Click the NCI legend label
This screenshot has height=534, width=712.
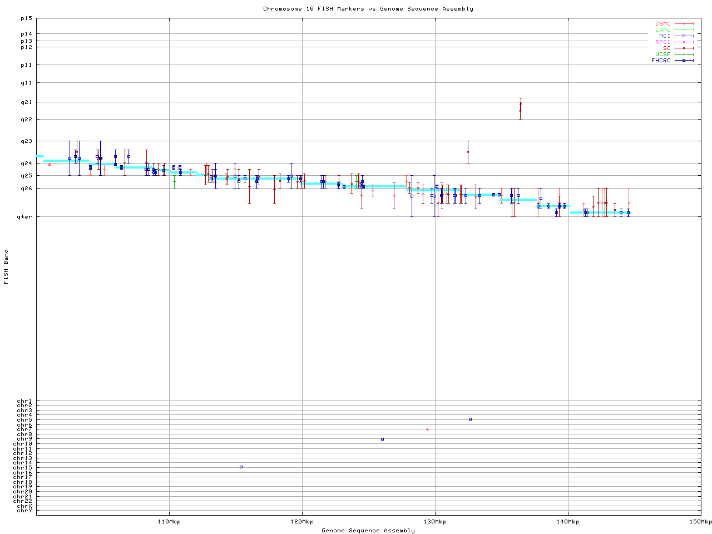click(665, 36)
